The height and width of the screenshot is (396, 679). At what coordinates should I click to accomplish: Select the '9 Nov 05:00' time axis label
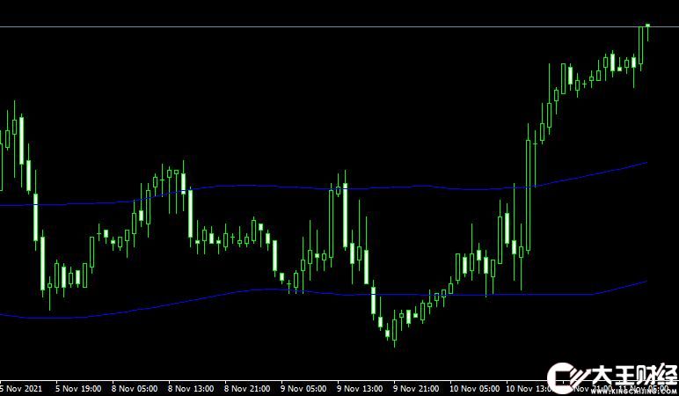tap(303, 389)
